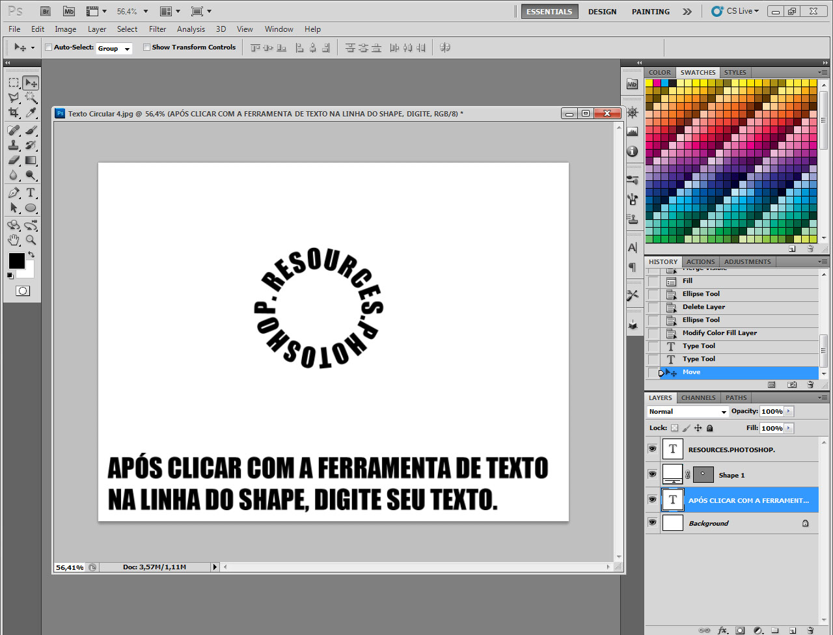Select the Brush tool

[31, 130]
